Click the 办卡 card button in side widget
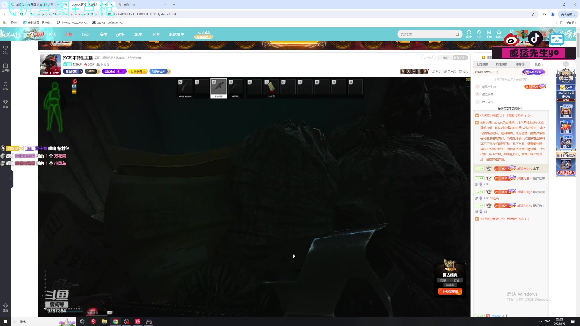The image size is (580, 326). point(566,87)
